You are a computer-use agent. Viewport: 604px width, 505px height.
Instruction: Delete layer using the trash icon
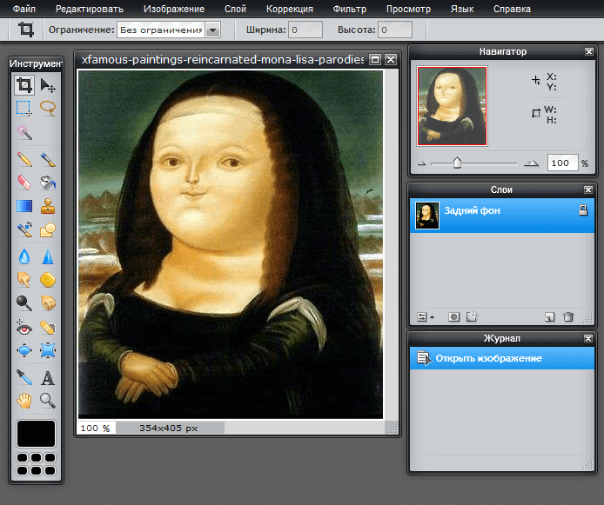tap(568, 317)
